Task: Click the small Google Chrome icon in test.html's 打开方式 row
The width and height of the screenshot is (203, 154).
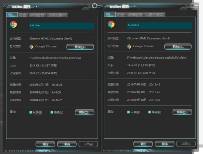Action: (129, 46)
